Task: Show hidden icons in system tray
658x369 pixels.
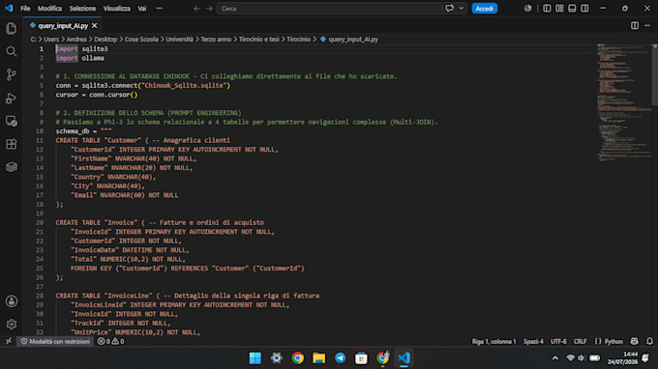Action: [555, 358]
